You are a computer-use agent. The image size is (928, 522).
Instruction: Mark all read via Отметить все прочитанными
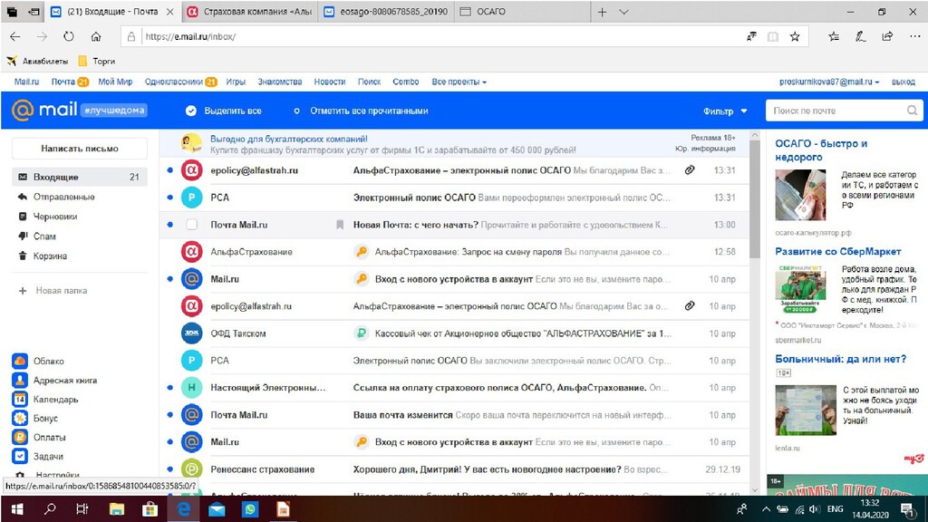(362, 111)
